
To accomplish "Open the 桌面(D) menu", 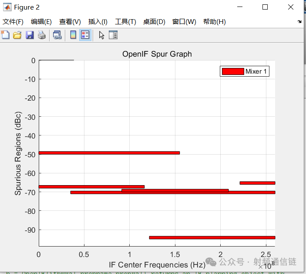I will (x=154, y=22).
